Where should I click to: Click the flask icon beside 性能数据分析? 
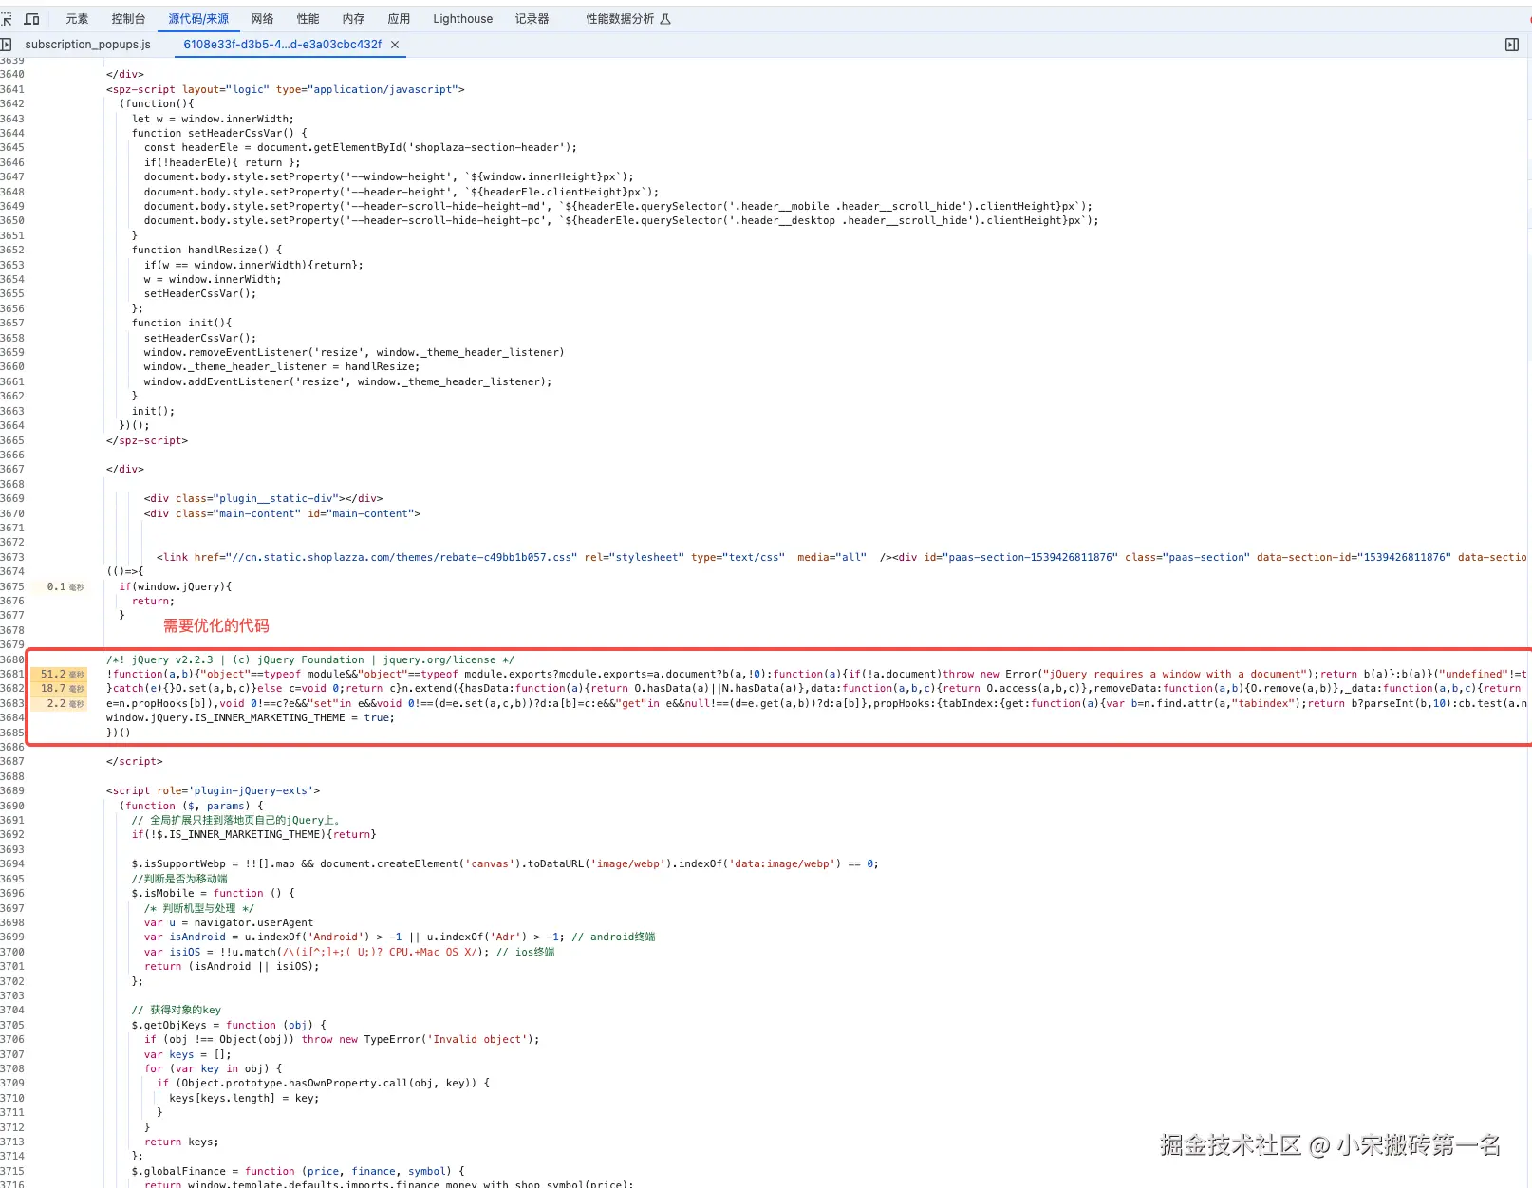click(665, 19)
